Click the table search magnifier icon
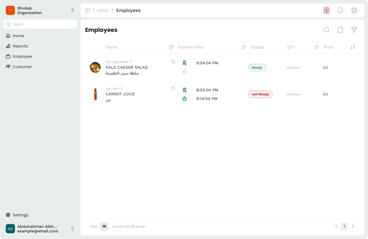Viewport: 368px width, 239px height. pos(327,30)
